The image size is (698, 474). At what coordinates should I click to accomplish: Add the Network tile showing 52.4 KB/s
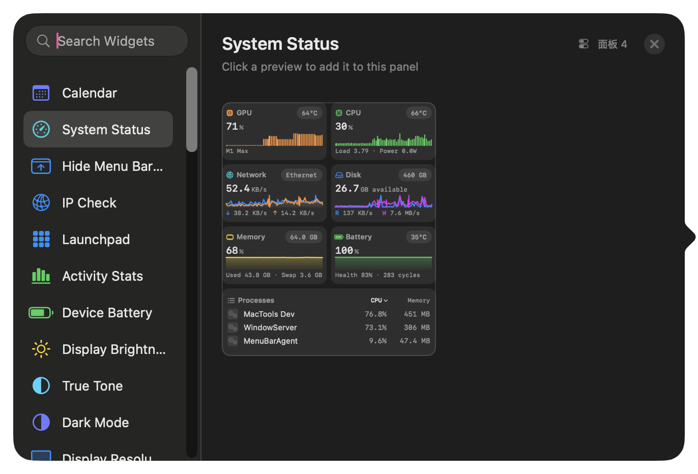274,193
